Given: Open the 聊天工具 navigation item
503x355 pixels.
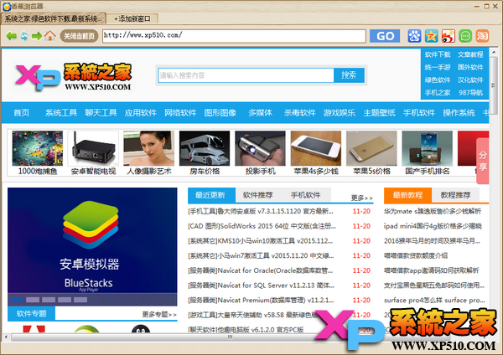Looking at the screenshot, I should (101, 113).
